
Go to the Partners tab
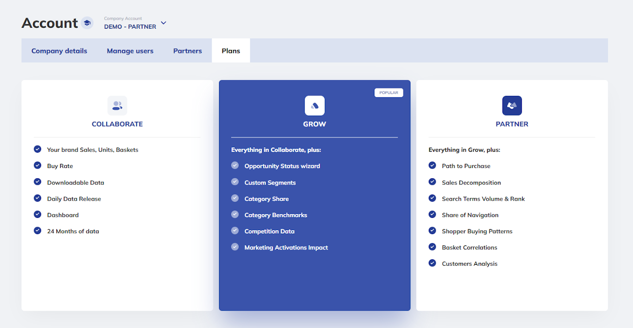pos(187,51)
